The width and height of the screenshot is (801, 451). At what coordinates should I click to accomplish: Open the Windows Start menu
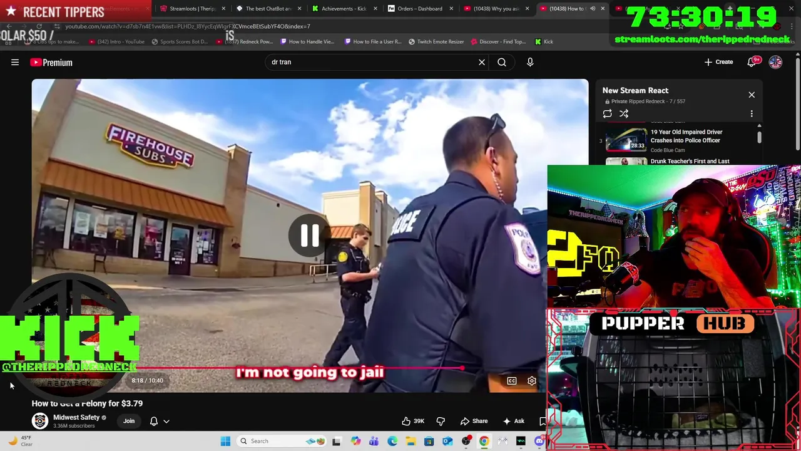click(225, 441)
